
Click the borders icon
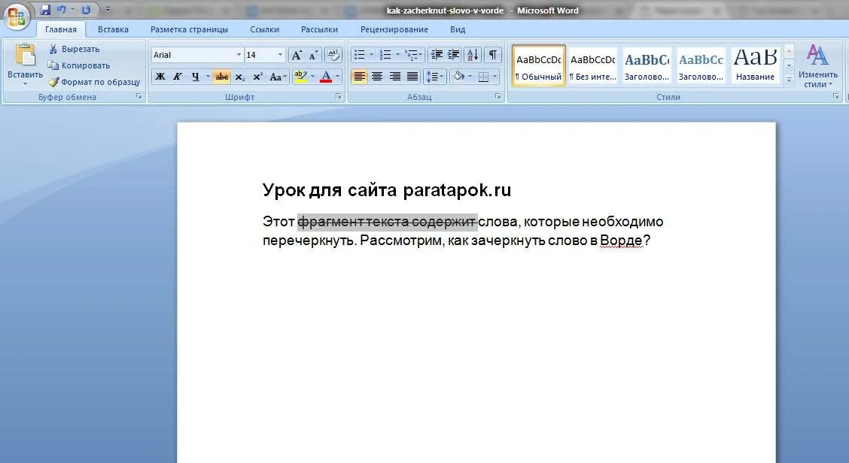(x=483, y=77)
